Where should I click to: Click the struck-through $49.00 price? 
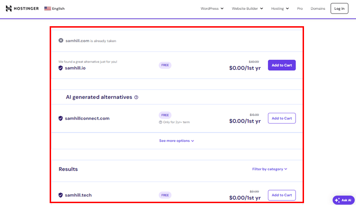pyautogui.click(x=254, y=62)
